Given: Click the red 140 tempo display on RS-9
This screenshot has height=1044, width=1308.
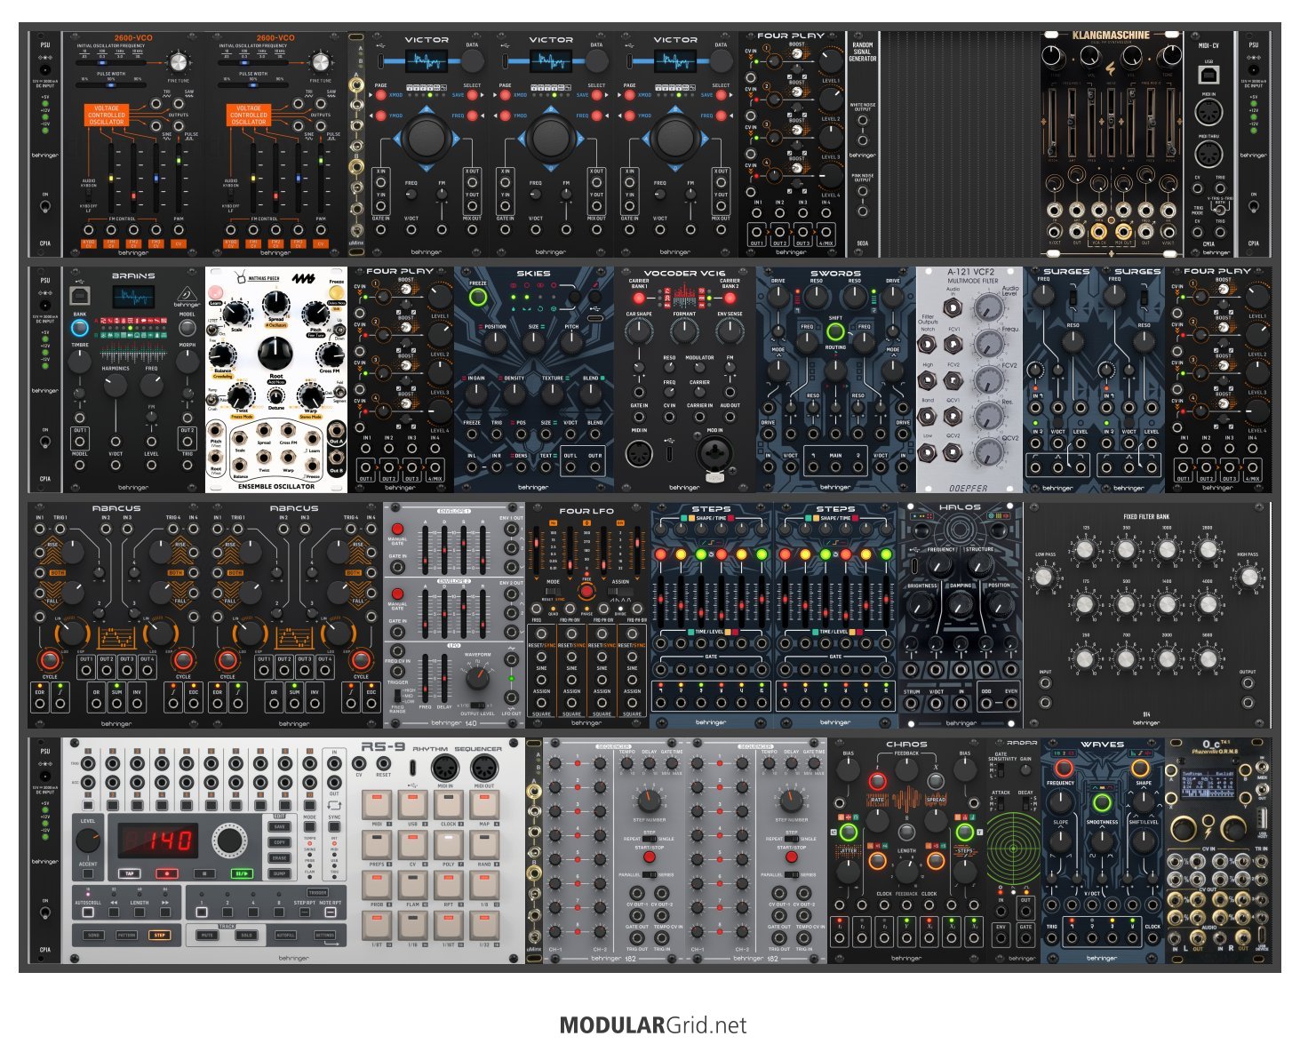Looking at the screenshot, I should tap(156, 841).
